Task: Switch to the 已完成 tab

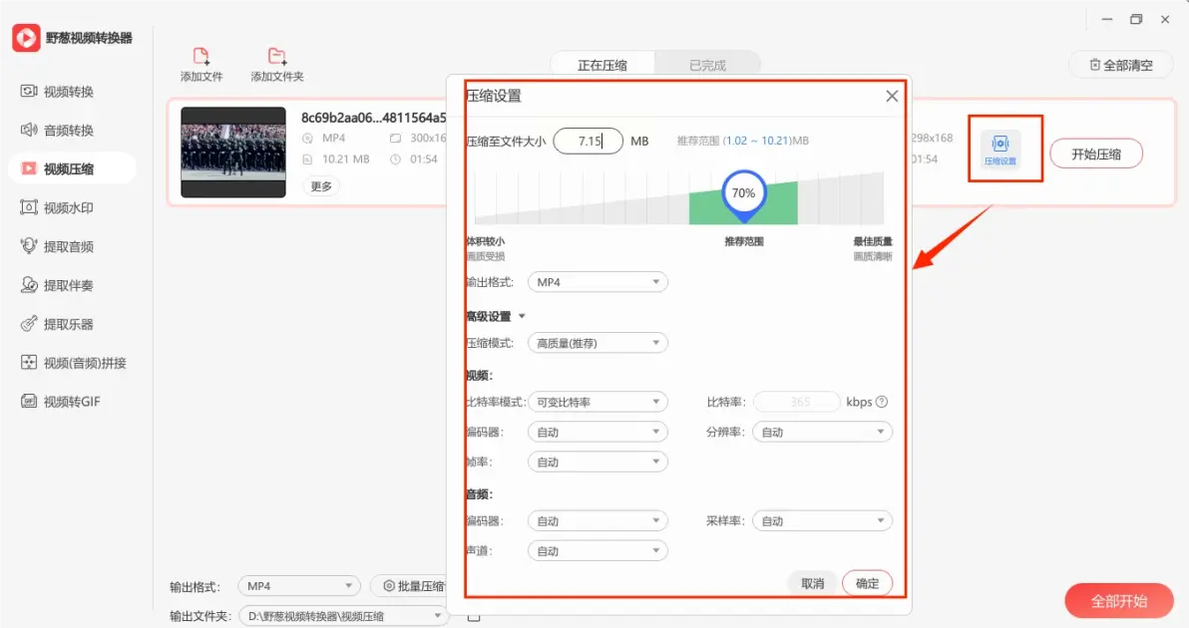Action: click(707, 65)
